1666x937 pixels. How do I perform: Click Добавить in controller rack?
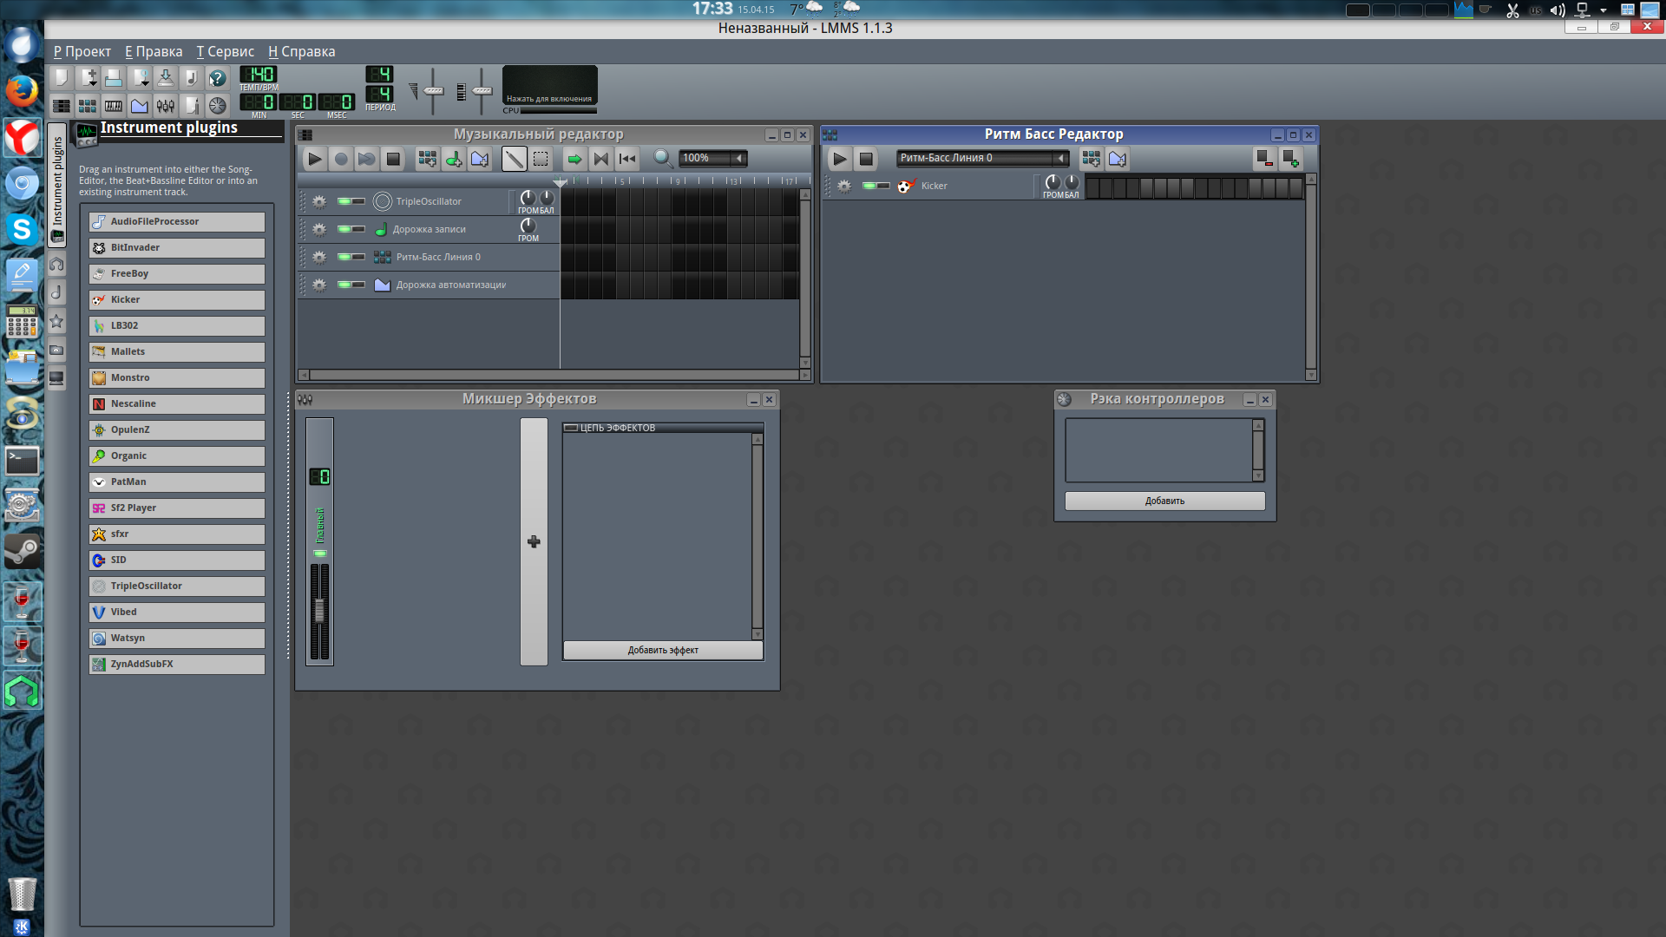[x=1164, y=501]
